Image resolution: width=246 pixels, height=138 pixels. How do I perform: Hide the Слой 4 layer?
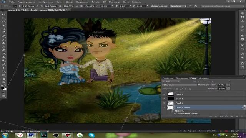click(x=164, y=103)
